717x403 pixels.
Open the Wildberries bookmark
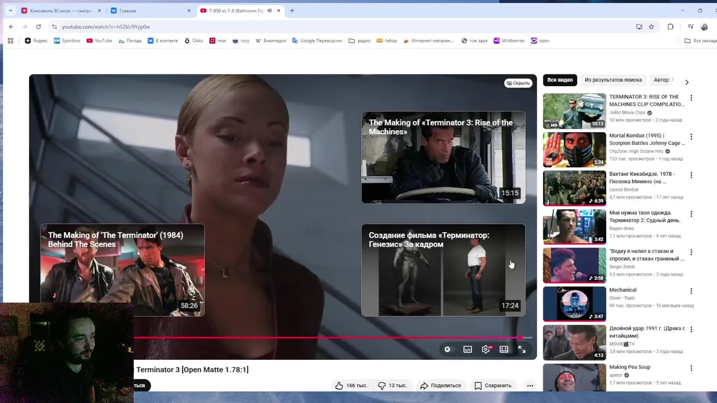coord(509,41)
